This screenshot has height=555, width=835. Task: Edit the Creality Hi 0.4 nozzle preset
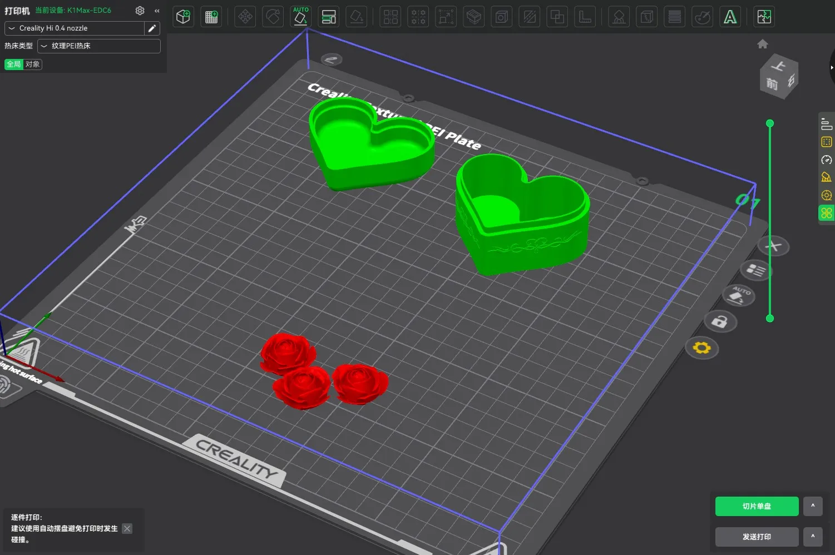tap(152, 28)
